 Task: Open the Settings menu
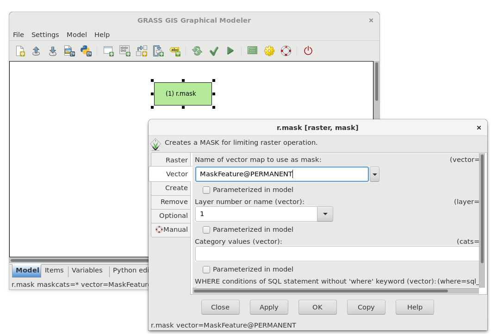click(45, 34)
